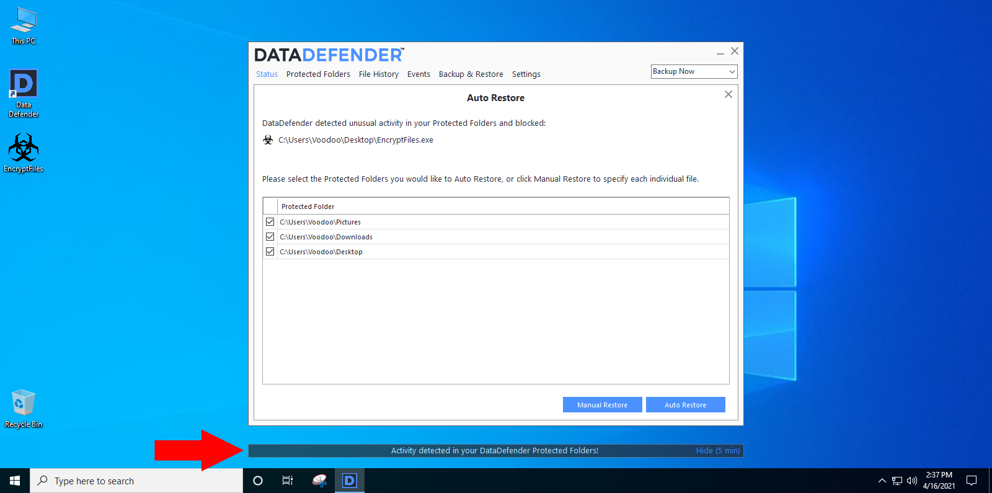Click the DATADEFENDER logo
The width and height of the screenshot is (992, 493).
(329, 55)
